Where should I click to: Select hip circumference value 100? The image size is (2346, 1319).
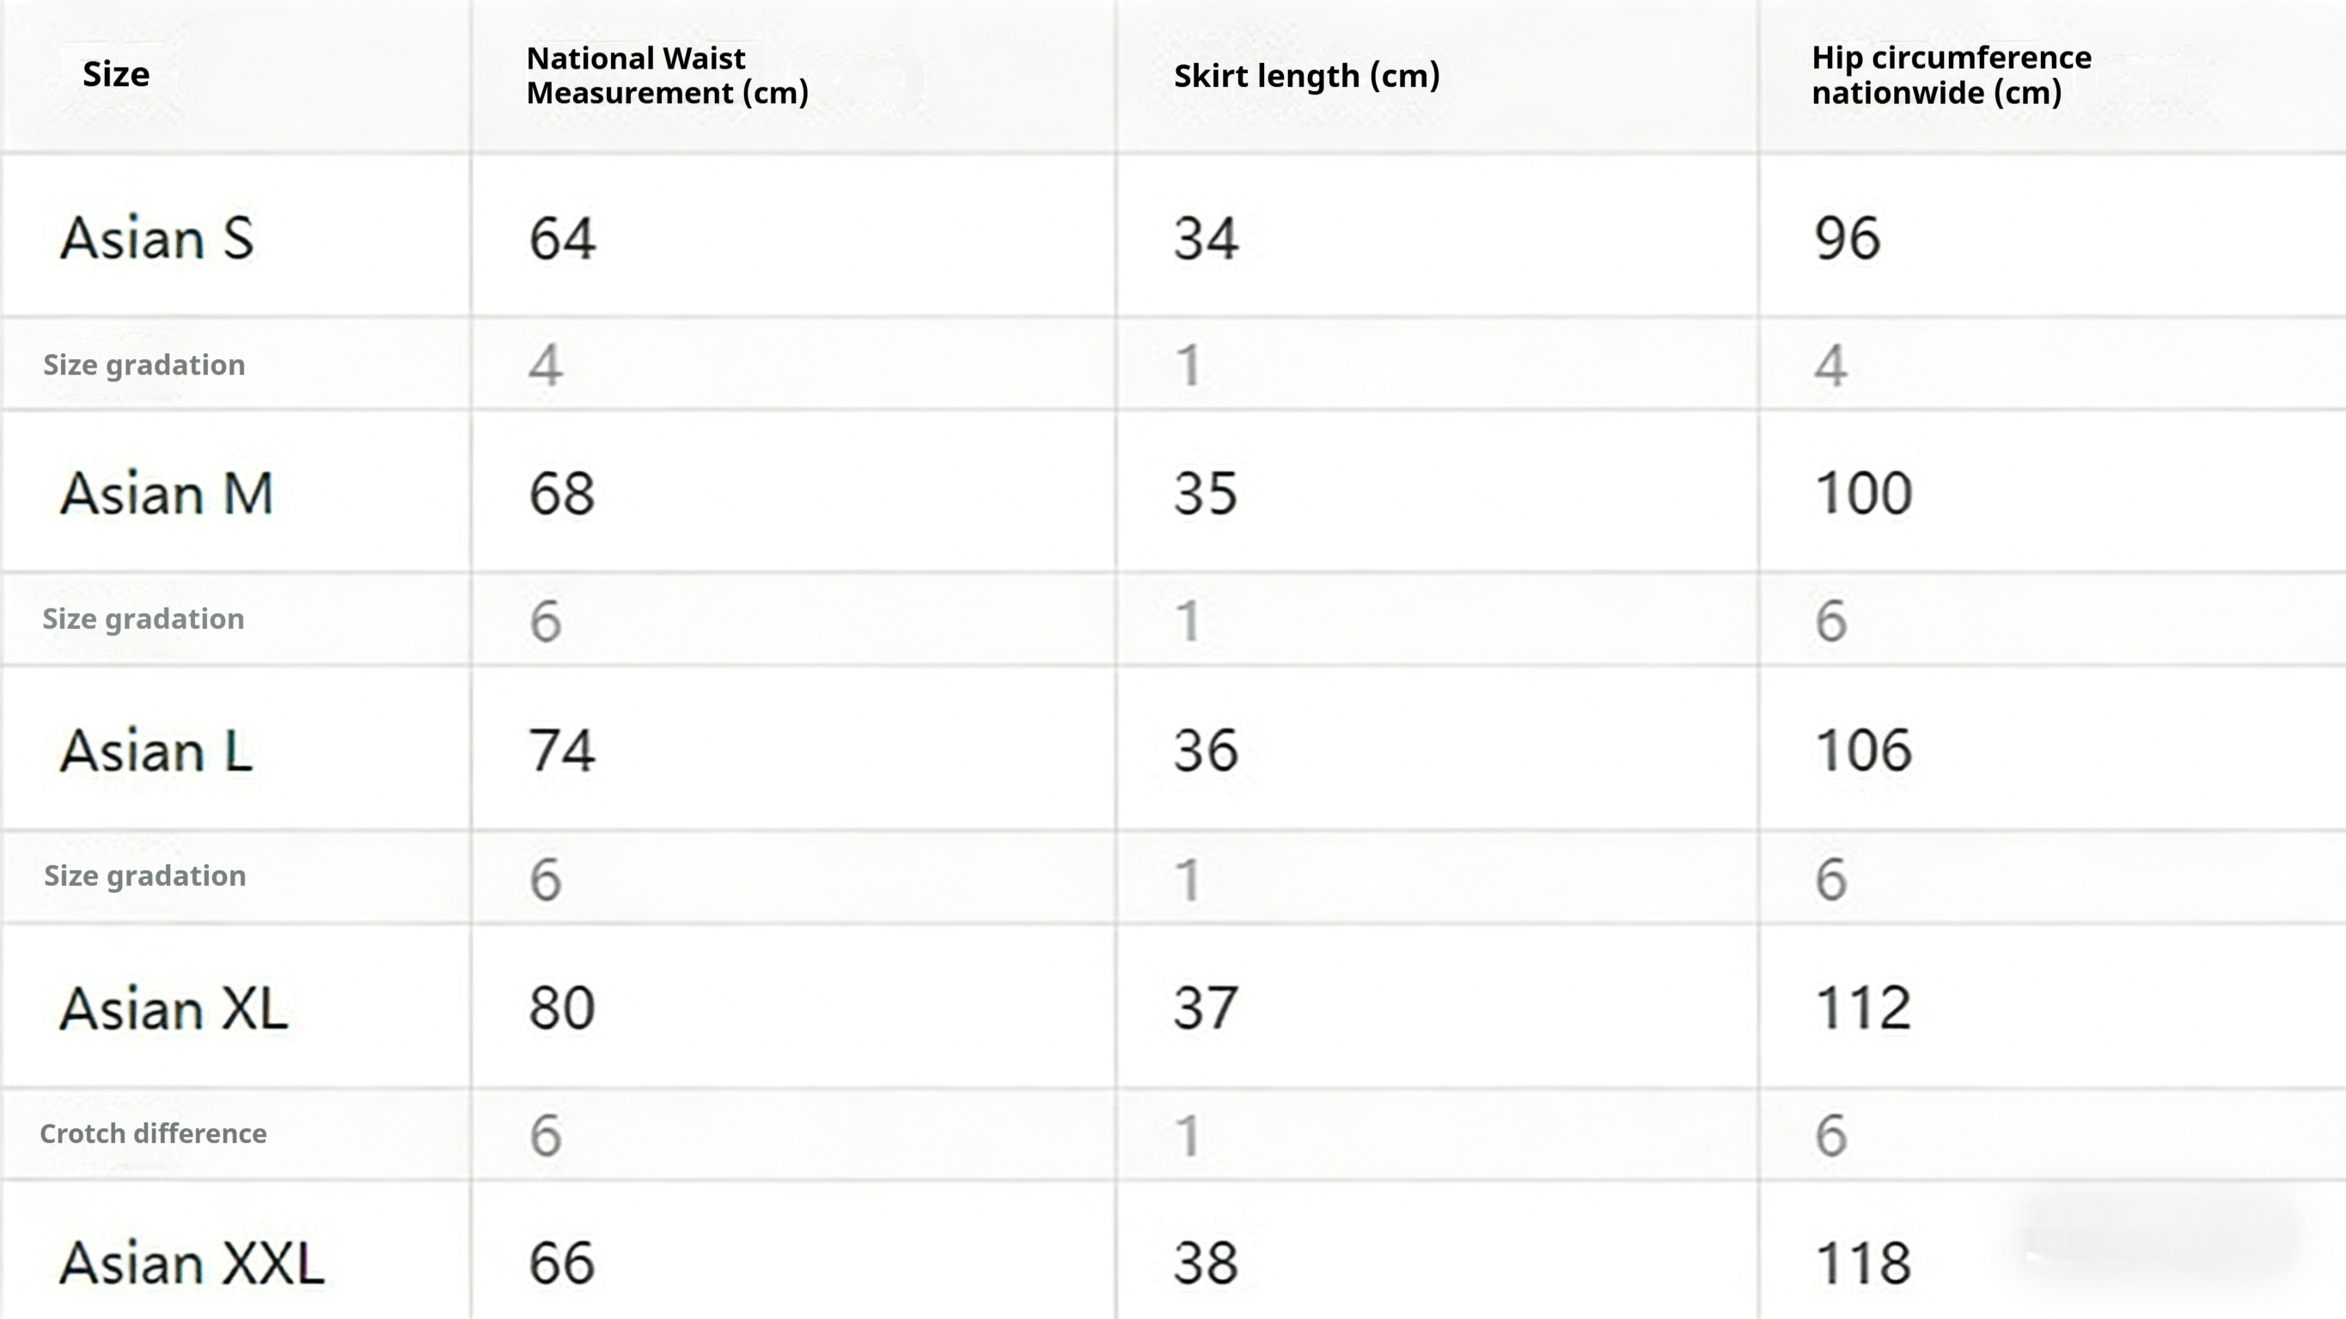(x=1863, y=494)
